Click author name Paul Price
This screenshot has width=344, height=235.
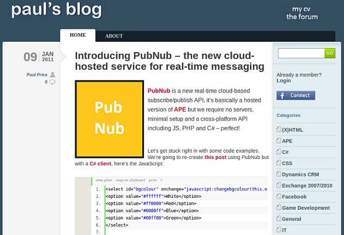37,75
